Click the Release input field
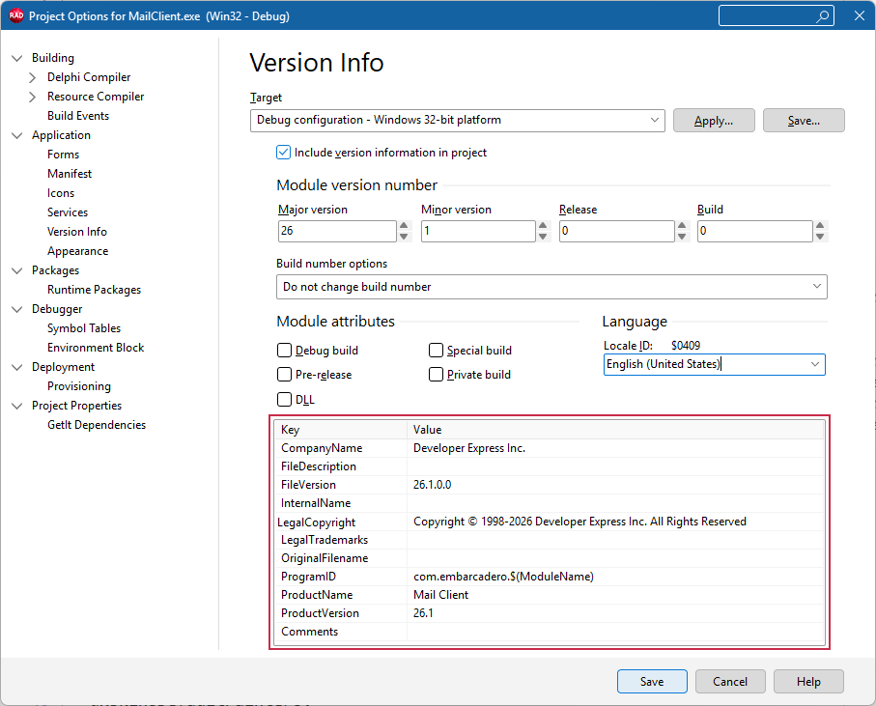The height and width of the screenshot is (706, 876). point(616,231)
